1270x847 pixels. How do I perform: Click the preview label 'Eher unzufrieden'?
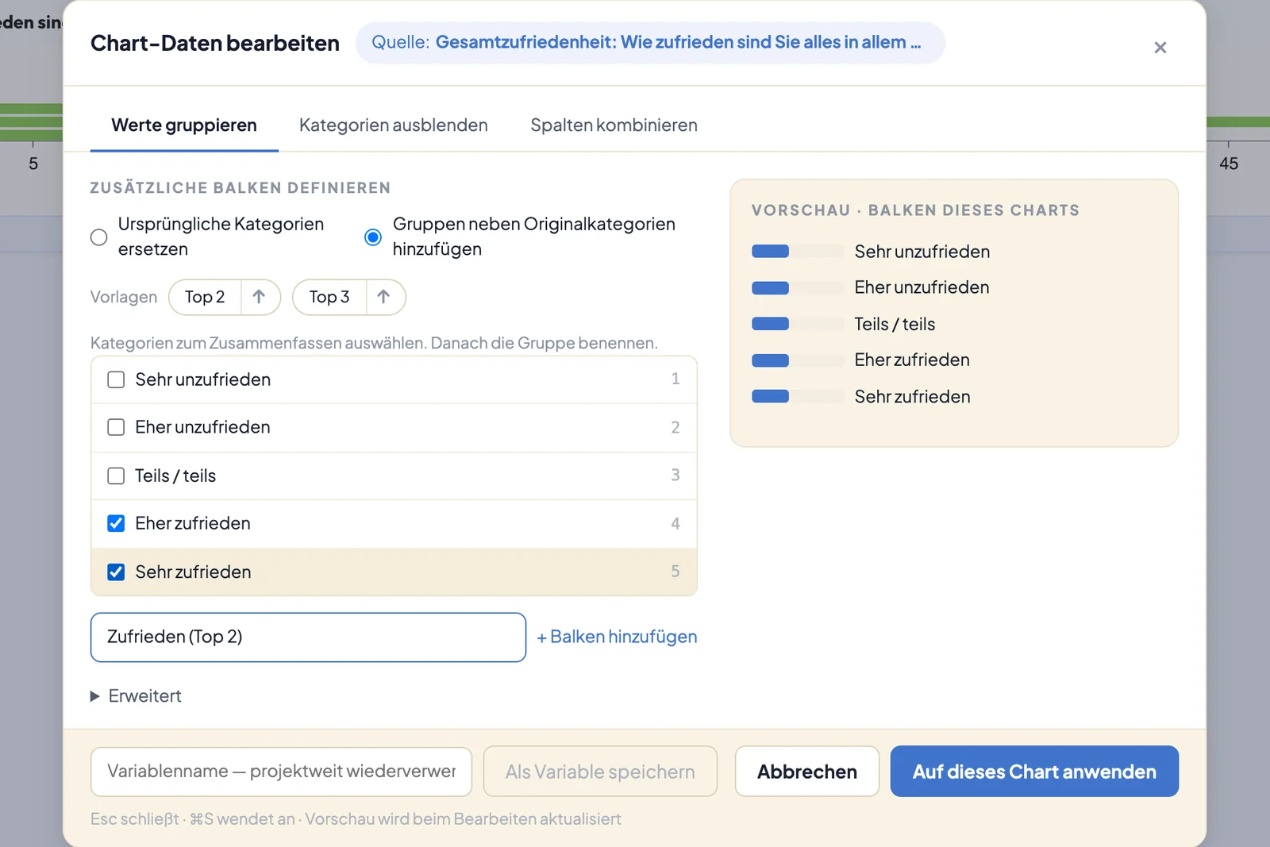(x=922, y=287)
